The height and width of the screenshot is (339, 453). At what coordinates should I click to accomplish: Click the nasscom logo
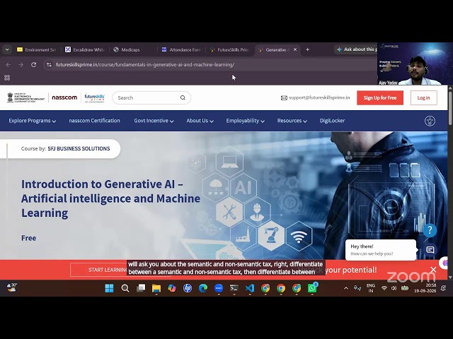(x=64, y=97)
